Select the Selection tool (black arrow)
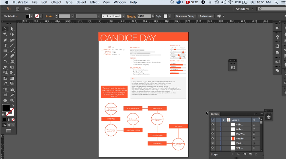The width and height of the screenshot is (286, 159). pos(5,29)
